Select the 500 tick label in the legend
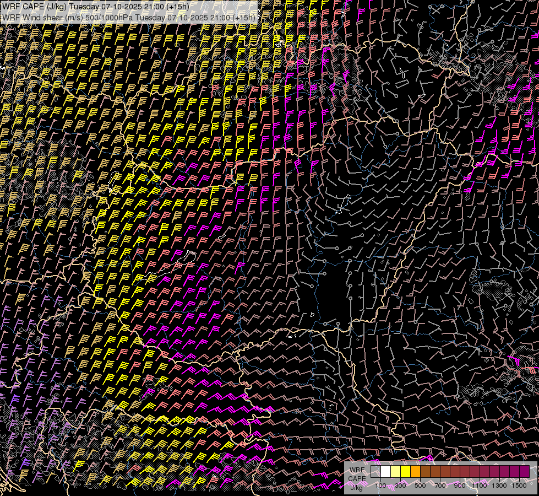Image resolution: width=539 pixels, height=496 pixels. 420,486
